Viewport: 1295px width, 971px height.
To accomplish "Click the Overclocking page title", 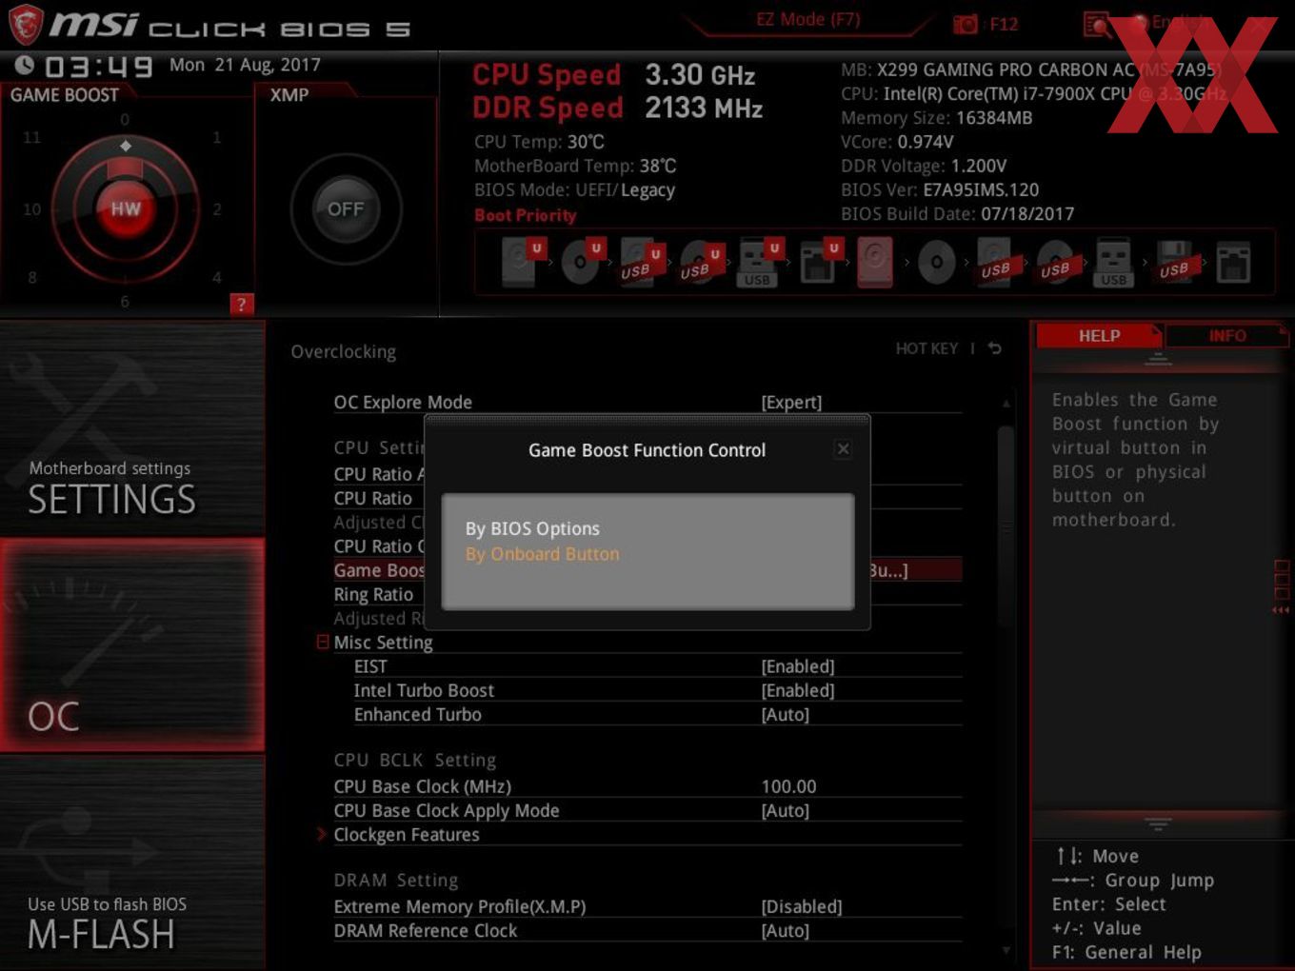I will pyautogui.click(x=344, y=351).
